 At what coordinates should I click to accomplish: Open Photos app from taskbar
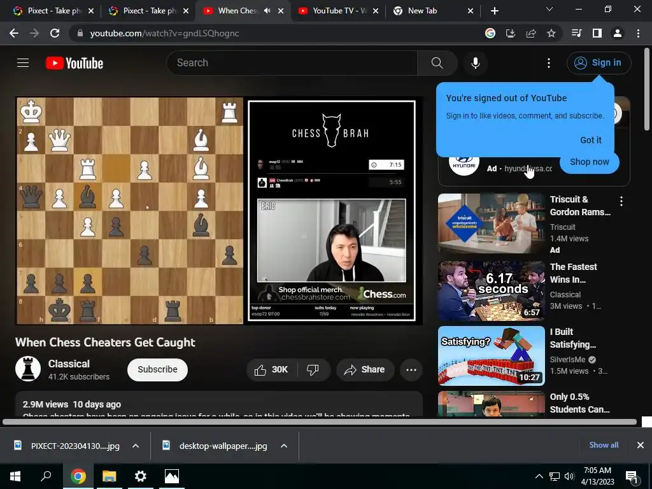click(x=171, y=476)
